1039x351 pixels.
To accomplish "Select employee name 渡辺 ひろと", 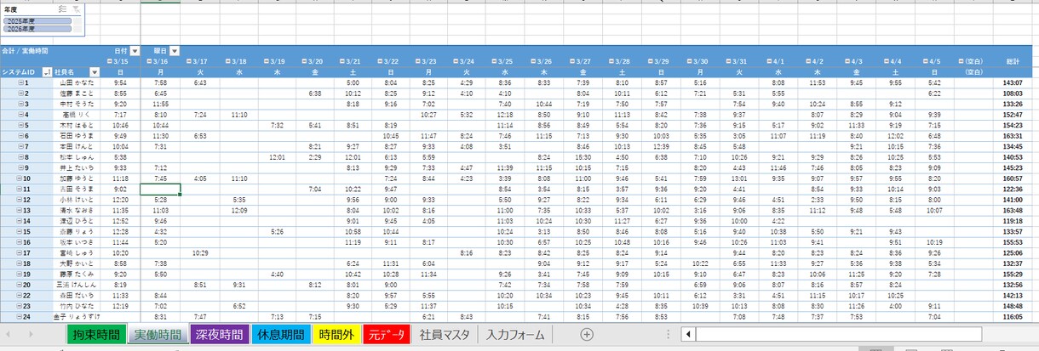I will tap(77, 221).
